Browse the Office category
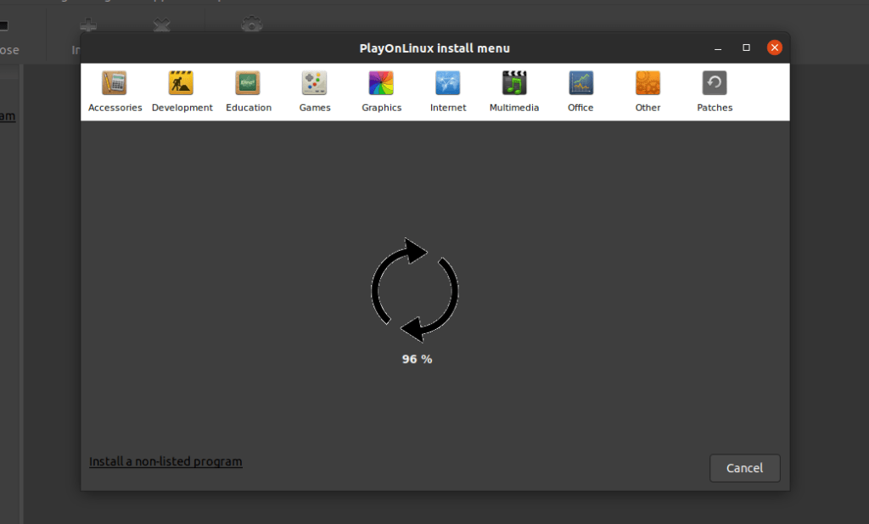 580,92
